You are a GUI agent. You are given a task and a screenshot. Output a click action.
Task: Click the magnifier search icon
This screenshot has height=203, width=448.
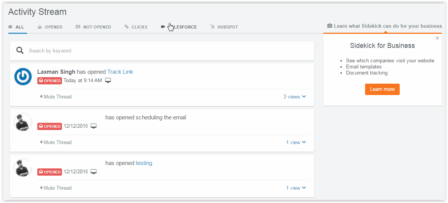point(20,51)
